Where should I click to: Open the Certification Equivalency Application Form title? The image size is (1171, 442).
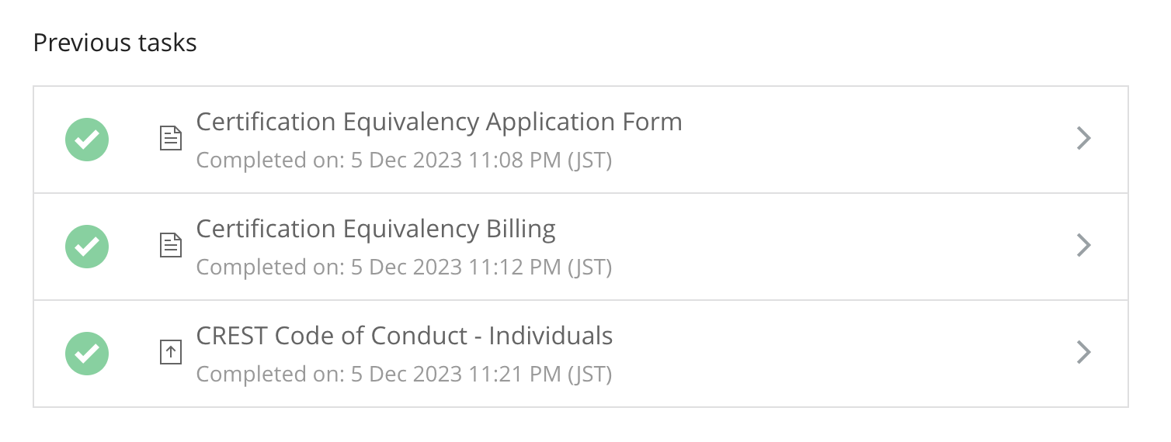point(439,123)
